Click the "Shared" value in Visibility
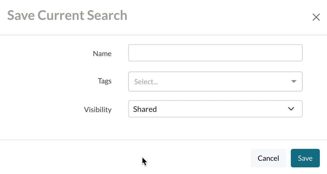This screenshot has height=174, width=327. [x=145, y=109]
